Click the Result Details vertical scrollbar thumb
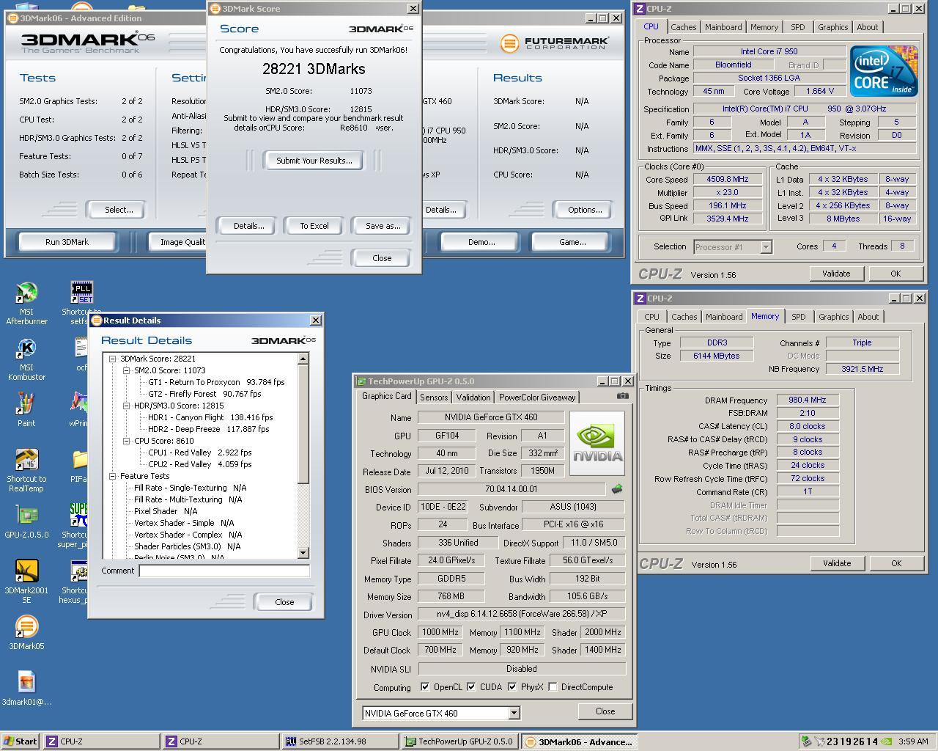This screenshot has height=751, width=938. [x=303, y=425]
